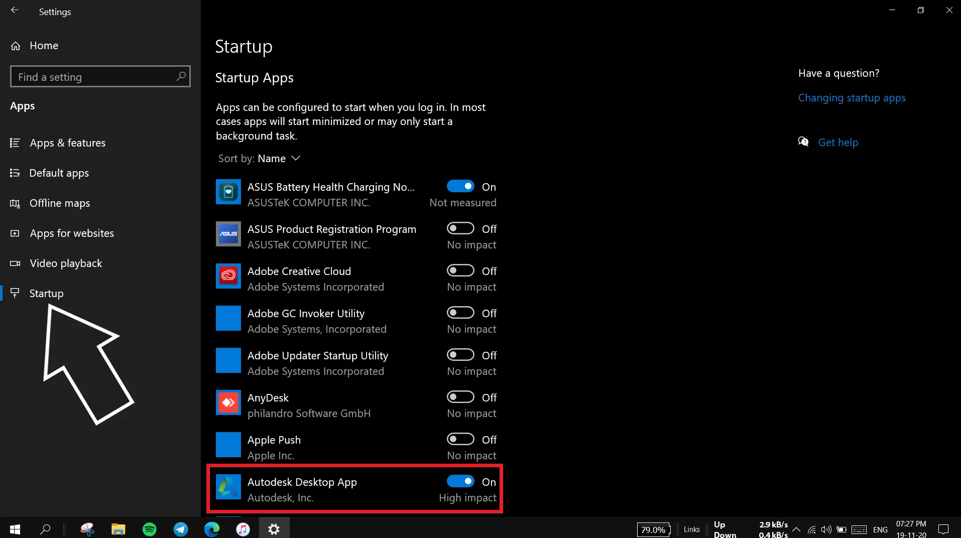961x538 pixels.
Task: Click the Not measured label for ASUS Battery
Action: pyautogui.click(x=463, y=203)
